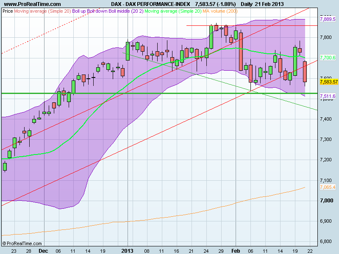Click the 23 date axis label

pos(14,251)
